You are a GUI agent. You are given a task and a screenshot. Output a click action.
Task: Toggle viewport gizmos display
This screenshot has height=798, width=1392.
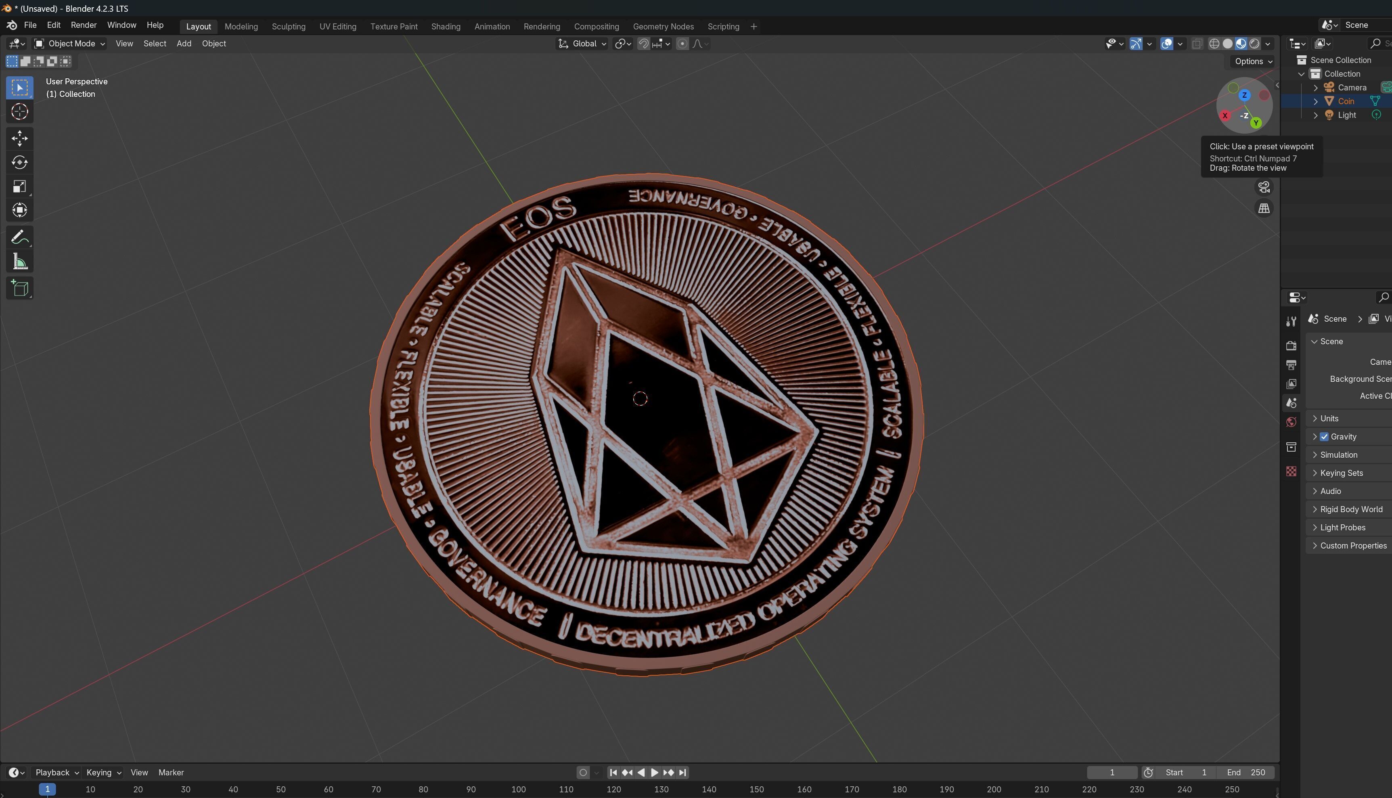pyautogui.click(x=1136, y=44)
